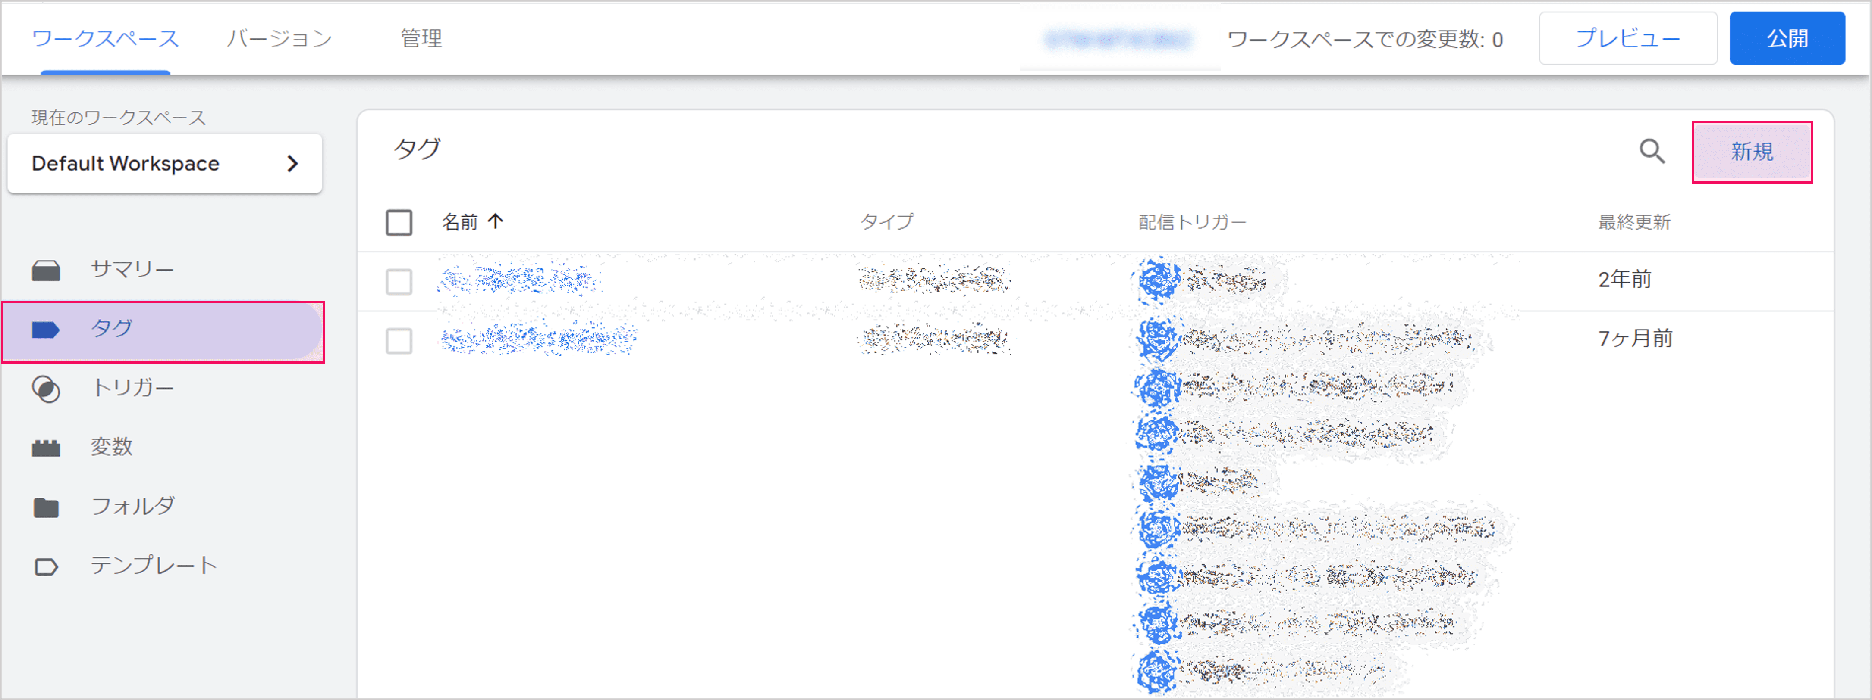Click the 変数 brick icon
1872x700 pixels.
(x=46, y=448)
